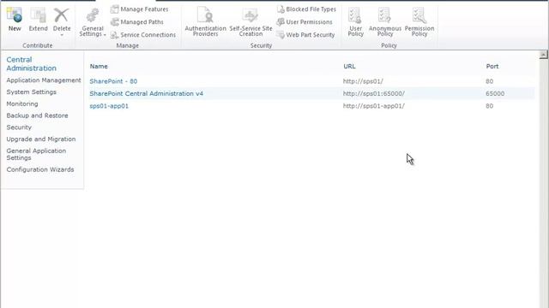Click the Service Connections icon
The height and width of the screenshot is (308, 549).
[114, 35]
